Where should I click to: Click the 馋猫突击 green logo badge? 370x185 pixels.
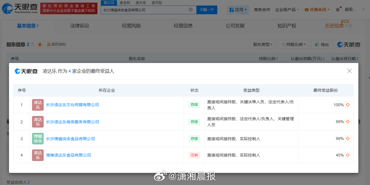[38, 139]
